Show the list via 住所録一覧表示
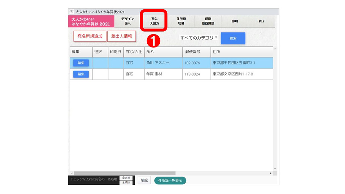Image resolution: width=345 pixels, height=194 pixels. [170, 181]
